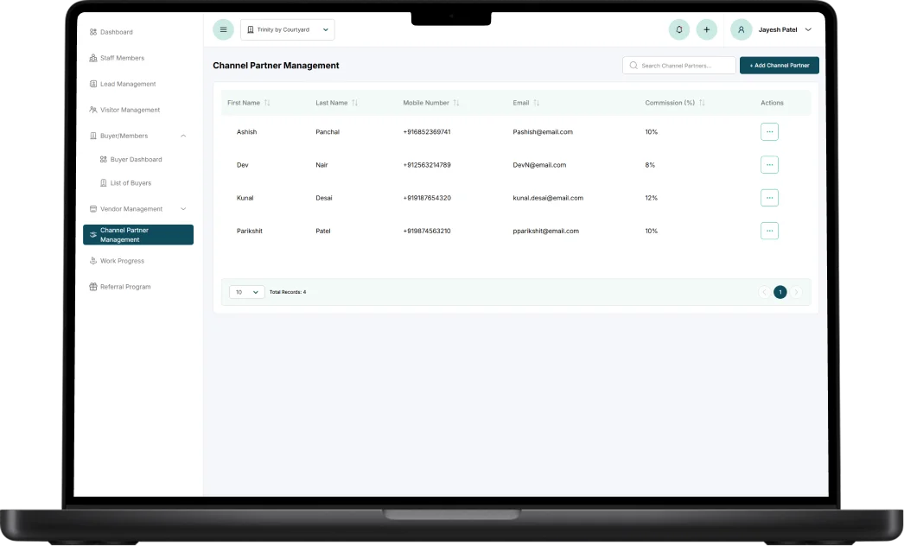This screenshot has height=546, width=904.
Task: Click the building icon in project selector
Action: (x=251, y=29)
